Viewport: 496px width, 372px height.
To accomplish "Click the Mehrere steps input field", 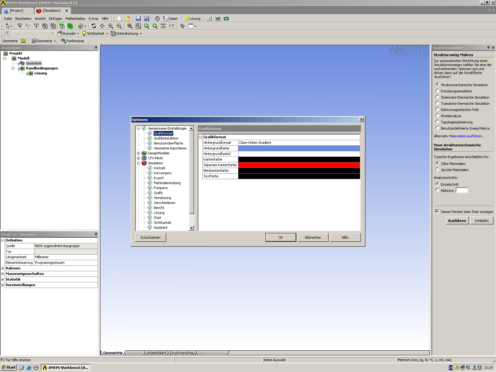I will (x=462, y=190).
